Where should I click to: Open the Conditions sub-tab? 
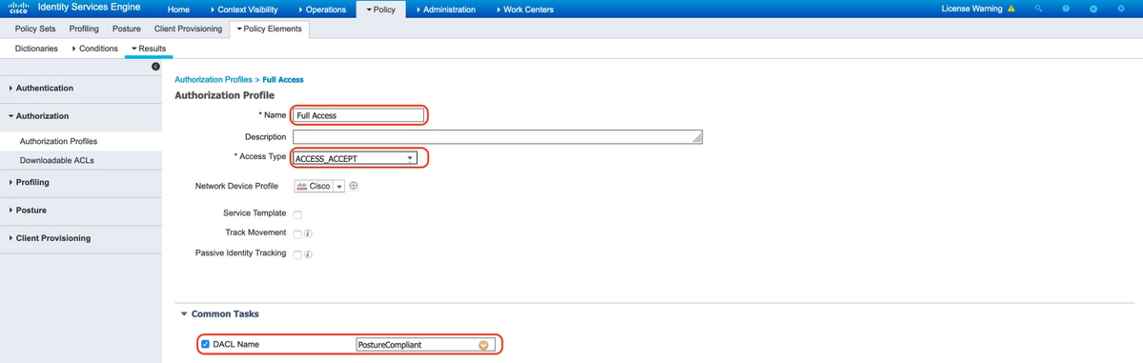tap(94, 49)
